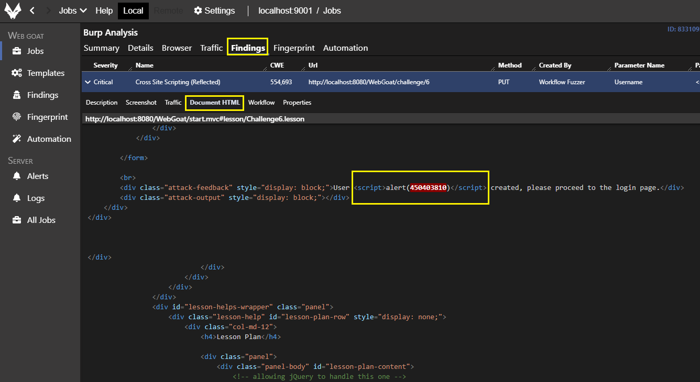Open All Jobs in the sidebar

pos(41,220)
